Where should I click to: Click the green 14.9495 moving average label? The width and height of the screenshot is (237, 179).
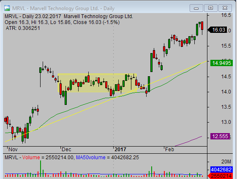tap(221, 63)
